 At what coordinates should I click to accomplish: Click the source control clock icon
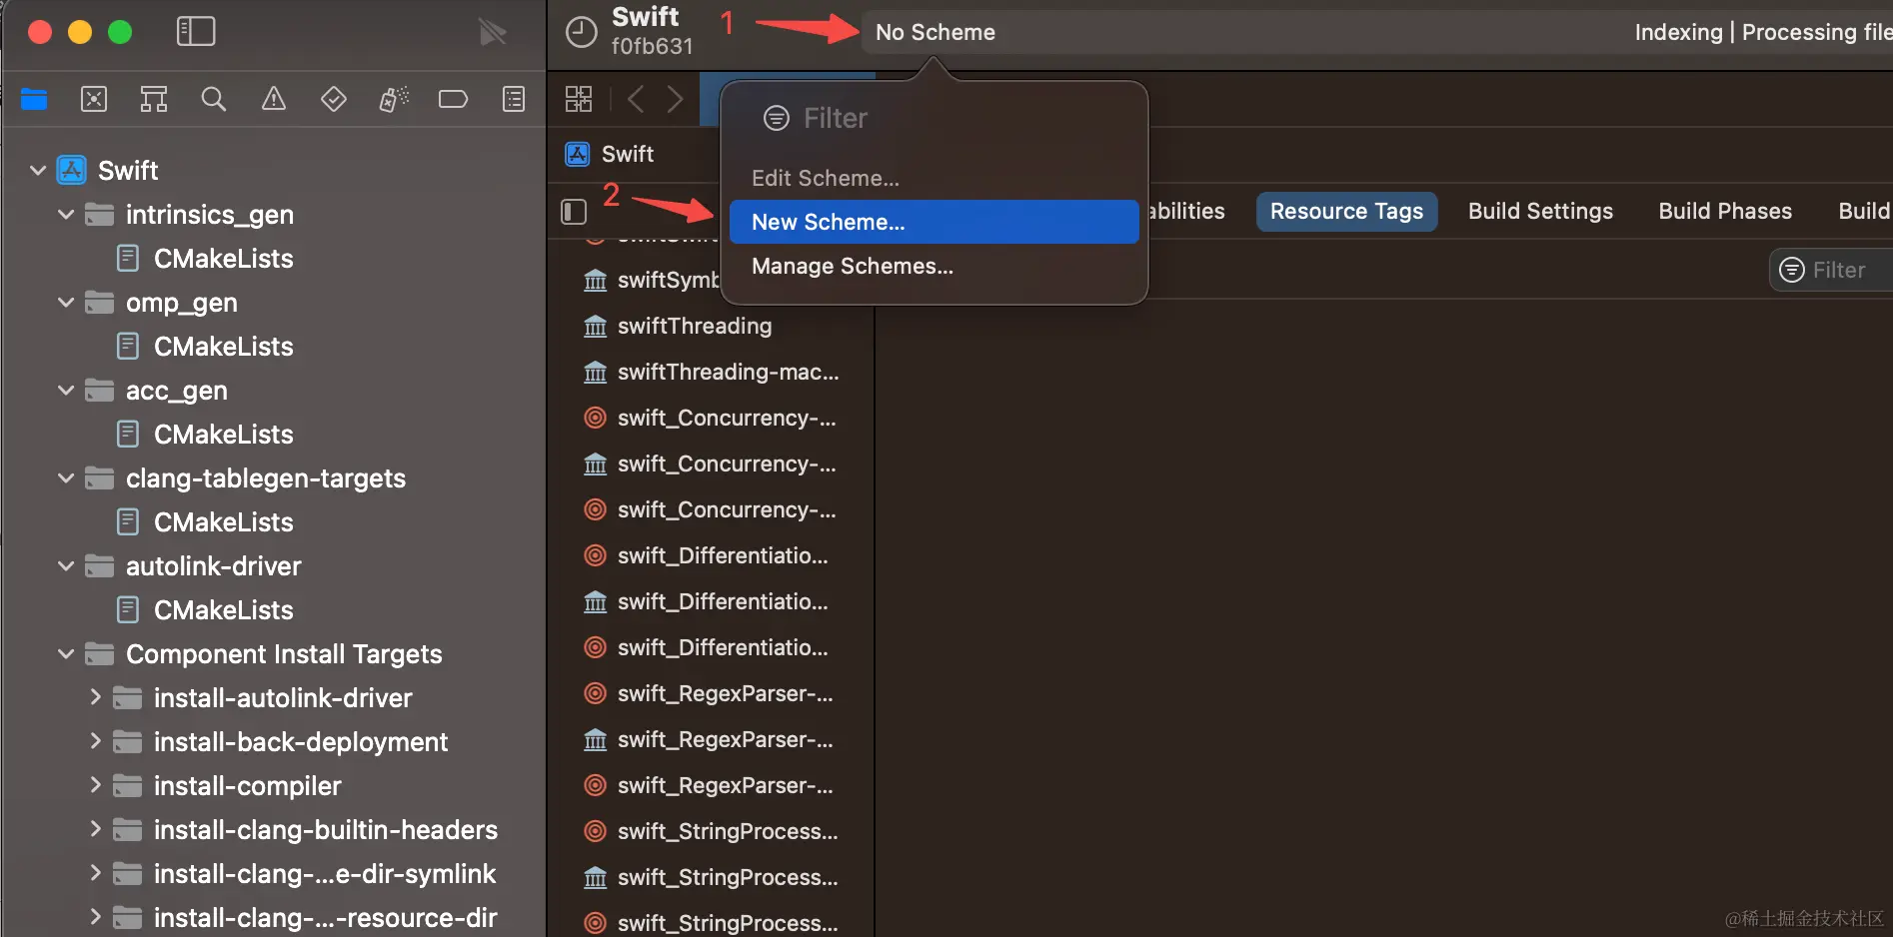coord(581,32)
